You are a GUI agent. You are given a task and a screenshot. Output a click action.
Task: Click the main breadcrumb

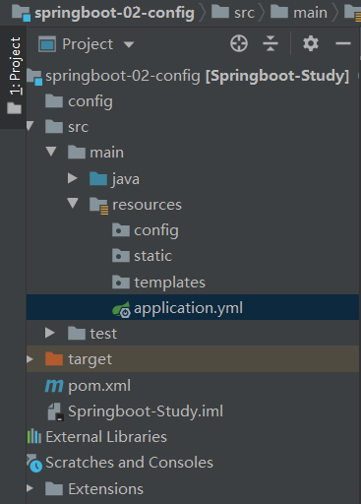click(x=310, y=13)
